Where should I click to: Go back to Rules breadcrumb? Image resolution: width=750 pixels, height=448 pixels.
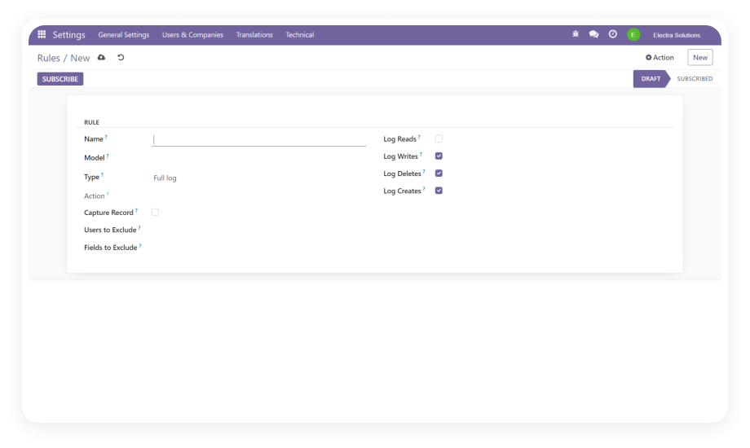tap(48, 58)
